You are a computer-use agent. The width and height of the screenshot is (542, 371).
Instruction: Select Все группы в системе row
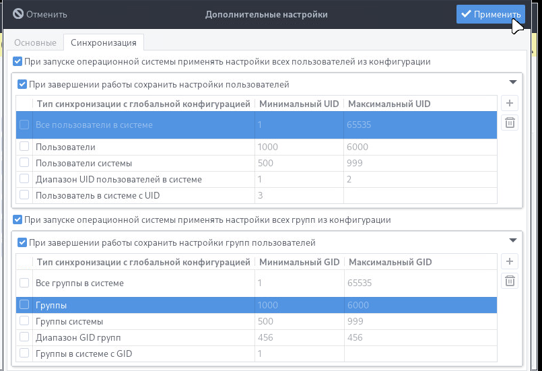pyautogui.click(x=257, y=283)
